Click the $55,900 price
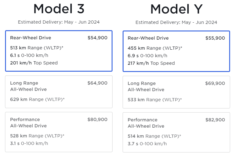Viewport: 232px width, 155px height. tap(215, 38)
